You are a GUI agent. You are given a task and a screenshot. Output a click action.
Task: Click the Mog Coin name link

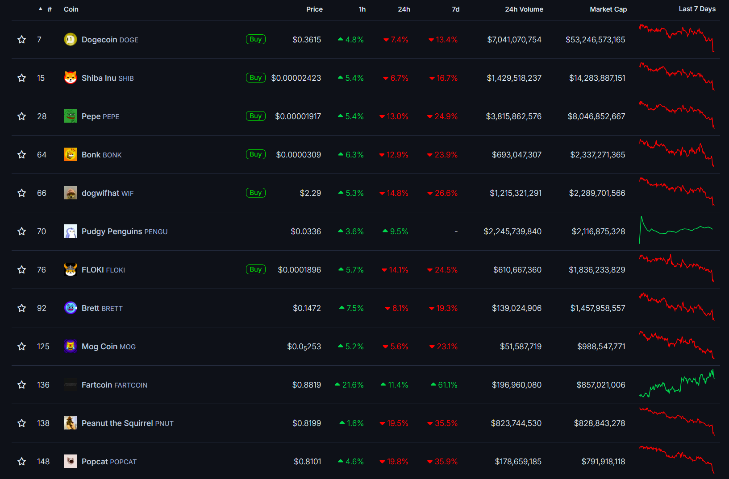[100, 347]
